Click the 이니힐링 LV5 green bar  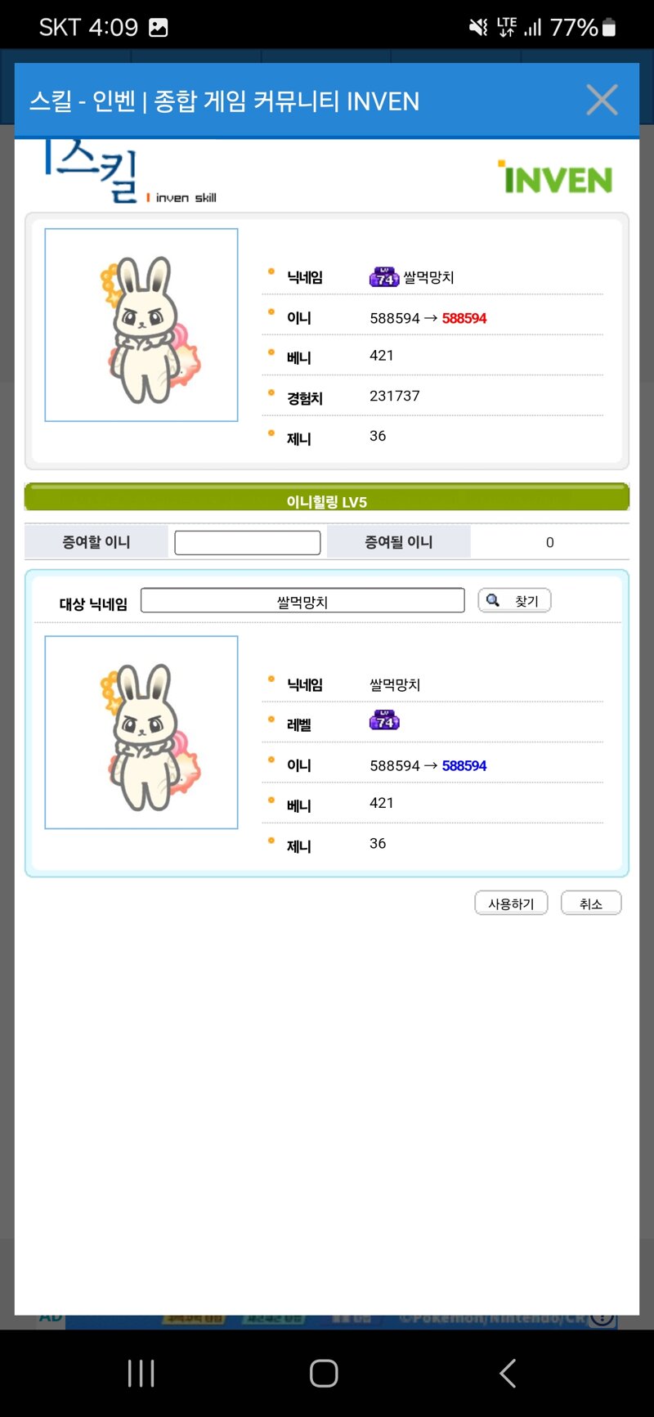tap(327, 497)
